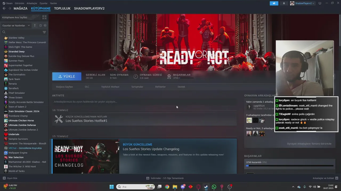341x191 pixels.
Task: Open İndirmeler download status
Action: pyautogui.click(x=165, y=178)
